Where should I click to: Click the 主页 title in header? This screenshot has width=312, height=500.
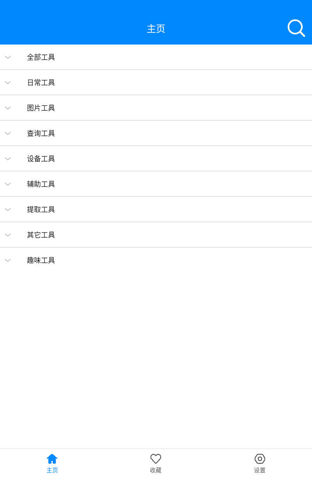156,29
